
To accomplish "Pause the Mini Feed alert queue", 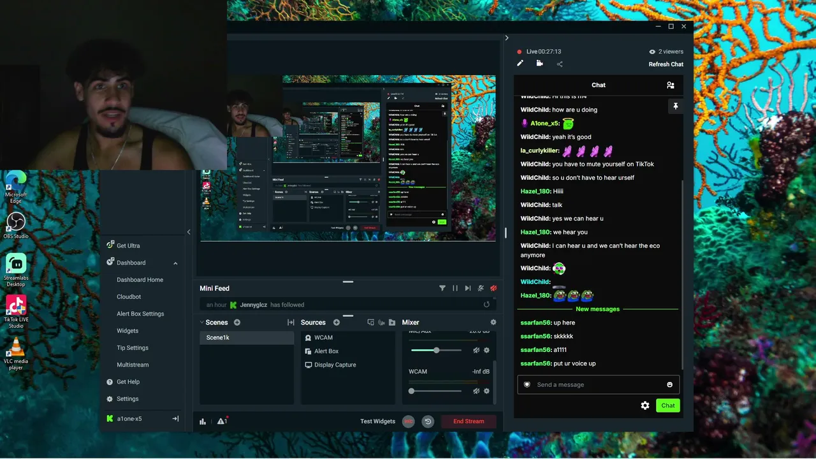I will [x=455, y=288].
